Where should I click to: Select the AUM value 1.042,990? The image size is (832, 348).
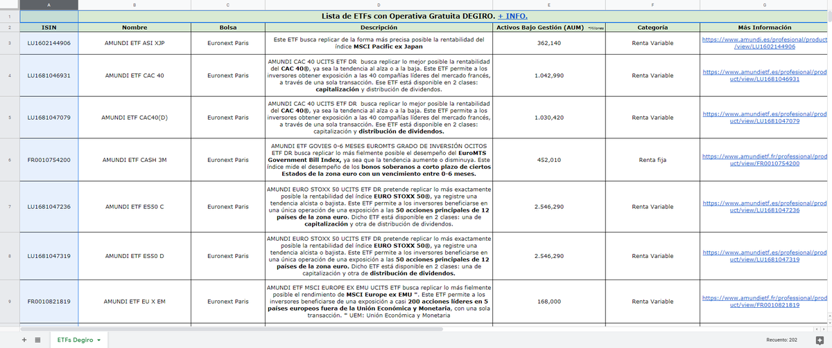coord(548,75)
